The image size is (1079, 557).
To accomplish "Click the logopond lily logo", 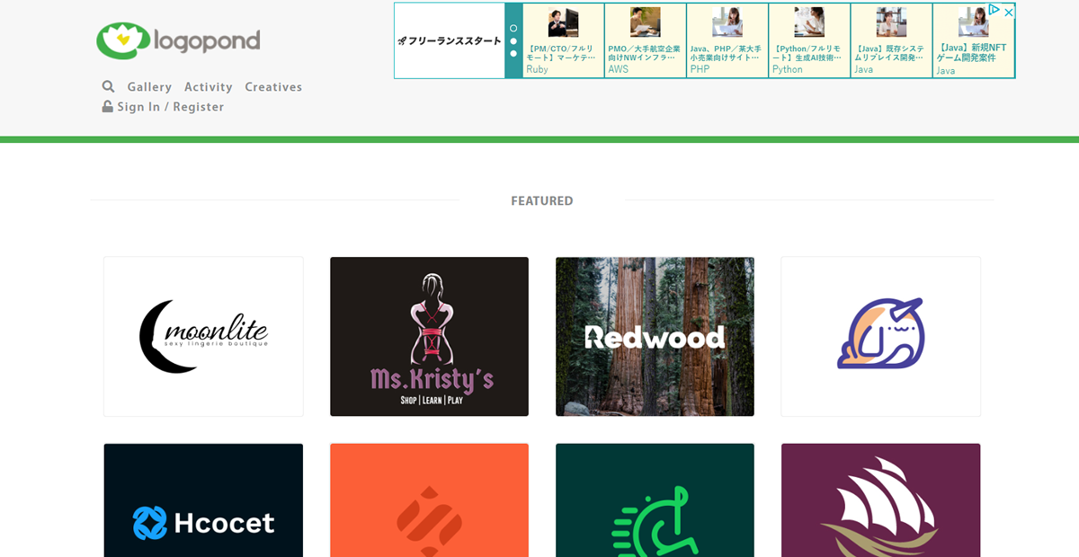I will pos(178,40).
